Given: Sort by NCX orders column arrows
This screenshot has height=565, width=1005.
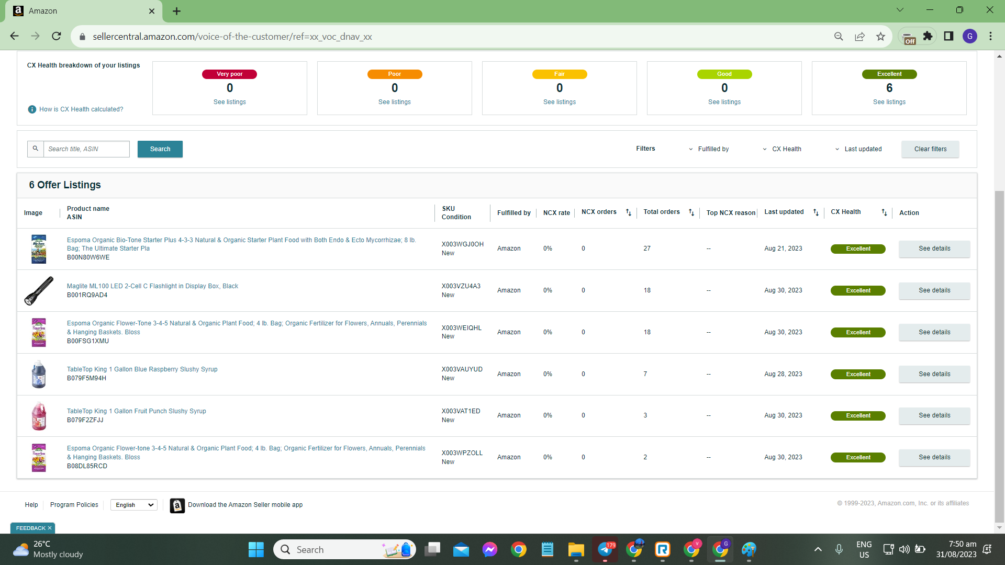Looking at the screenshot, I should [629, 212].
